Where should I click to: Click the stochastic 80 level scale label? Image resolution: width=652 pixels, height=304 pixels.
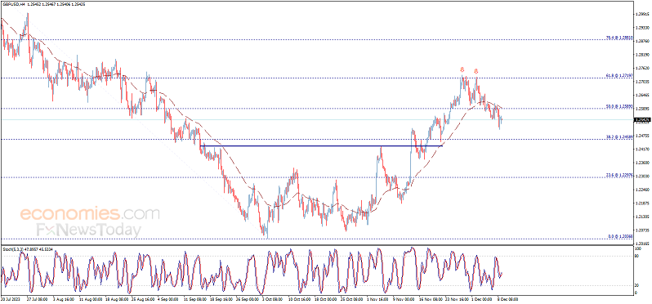(x=636, y=256)
